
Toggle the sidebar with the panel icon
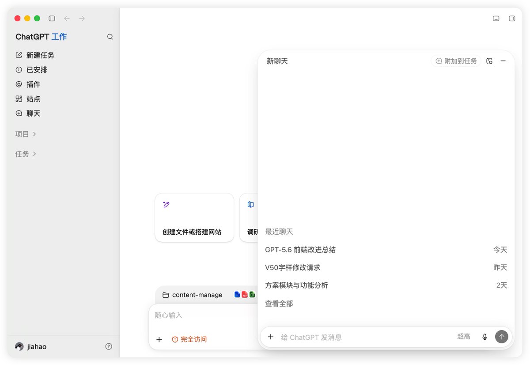(52, 19)
